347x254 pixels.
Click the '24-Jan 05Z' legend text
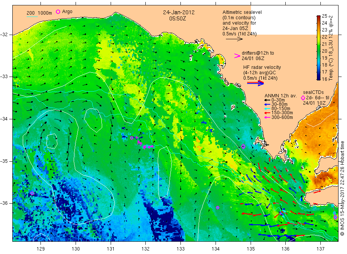point(235,28)
